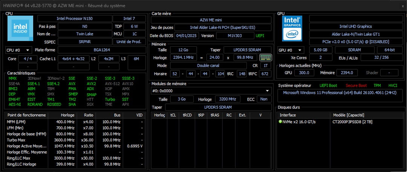Click the Intel UHD Graphics name field
Screen dimensions: 407x172
(356, 26)
